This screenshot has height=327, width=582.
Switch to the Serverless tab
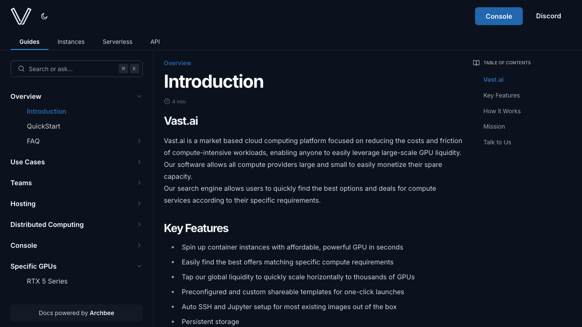pyautogui.click(x=117, y=42)
